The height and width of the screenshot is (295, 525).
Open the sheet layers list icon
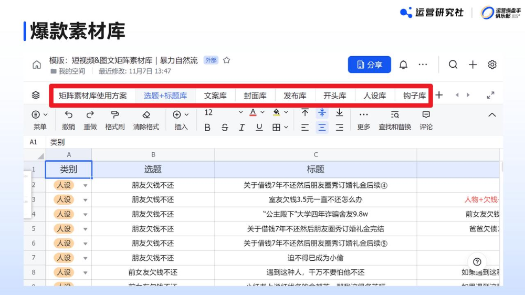36,96
